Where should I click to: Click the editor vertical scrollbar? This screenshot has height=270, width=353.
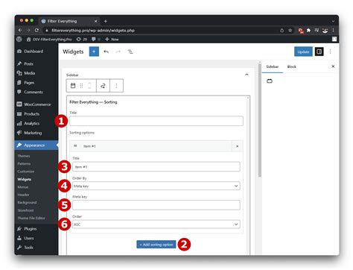click(x=260, y=120)
